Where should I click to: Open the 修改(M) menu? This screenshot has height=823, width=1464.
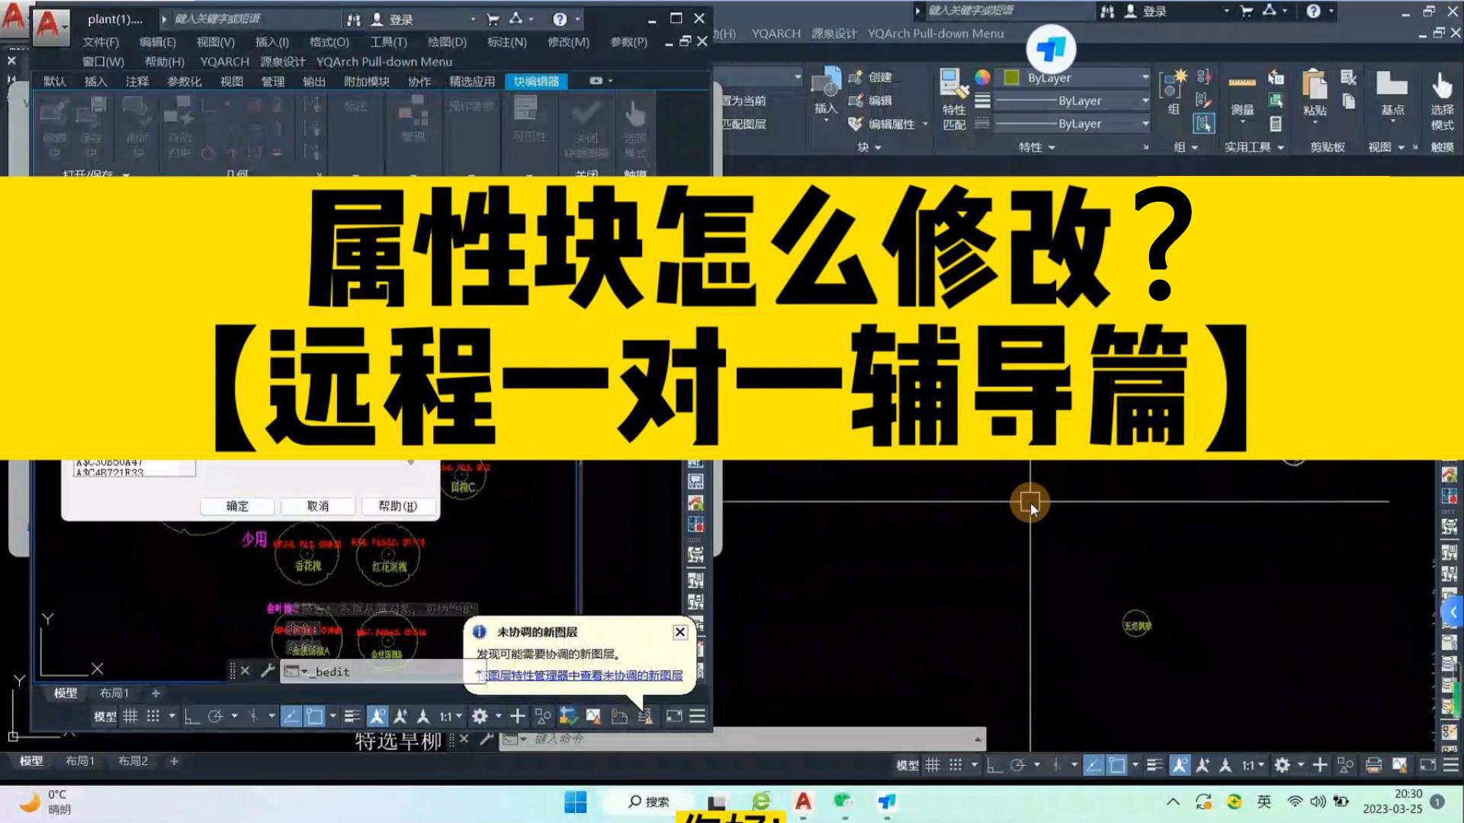click(567, 43)
